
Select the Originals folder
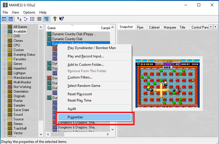(x=19, y=96)
